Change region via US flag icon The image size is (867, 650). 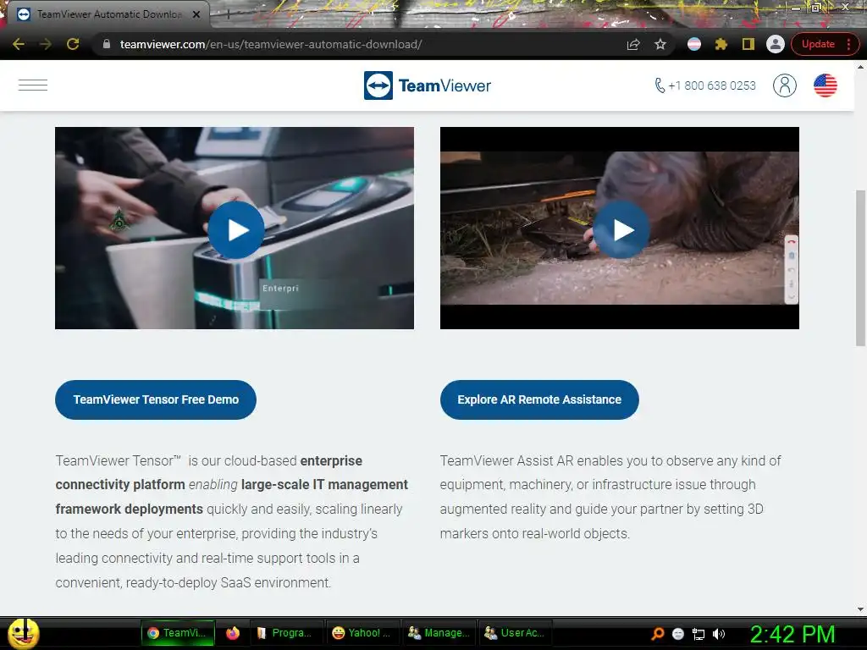[x=825, y=85]
